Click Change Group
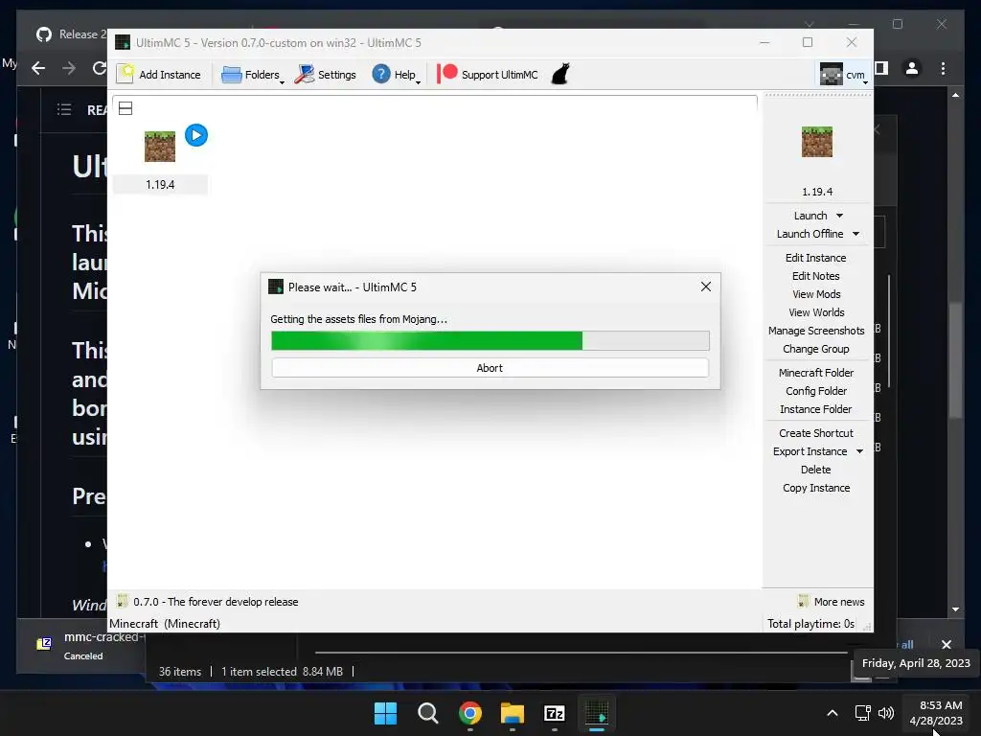Screen dimensions: 981x736 [816, 349]
